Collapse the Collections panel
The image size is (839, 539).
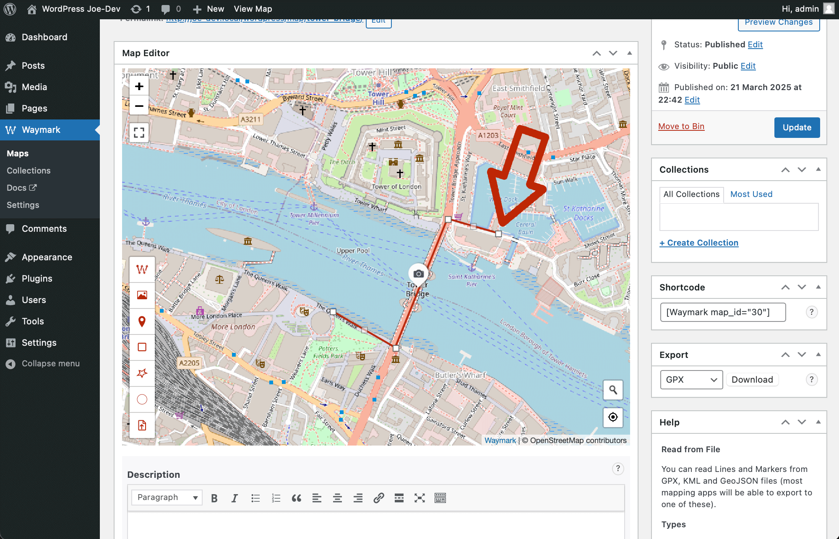pyautogui.click(x=818, y=169)
